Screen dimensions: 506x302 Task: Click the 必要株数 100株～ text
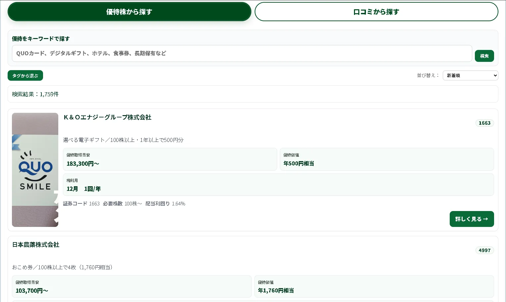coord(122,204)
